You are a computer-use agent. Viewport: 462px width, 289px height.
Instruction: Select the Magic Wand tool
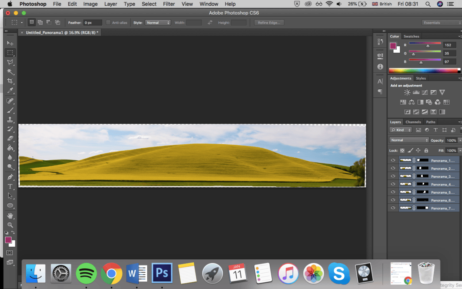pyautogui.click(x=10, y=72)
